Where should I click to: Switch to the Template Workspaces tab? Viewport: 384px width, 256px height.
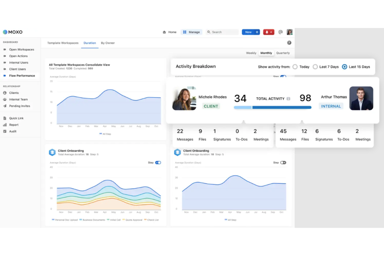tap(63, 43)
